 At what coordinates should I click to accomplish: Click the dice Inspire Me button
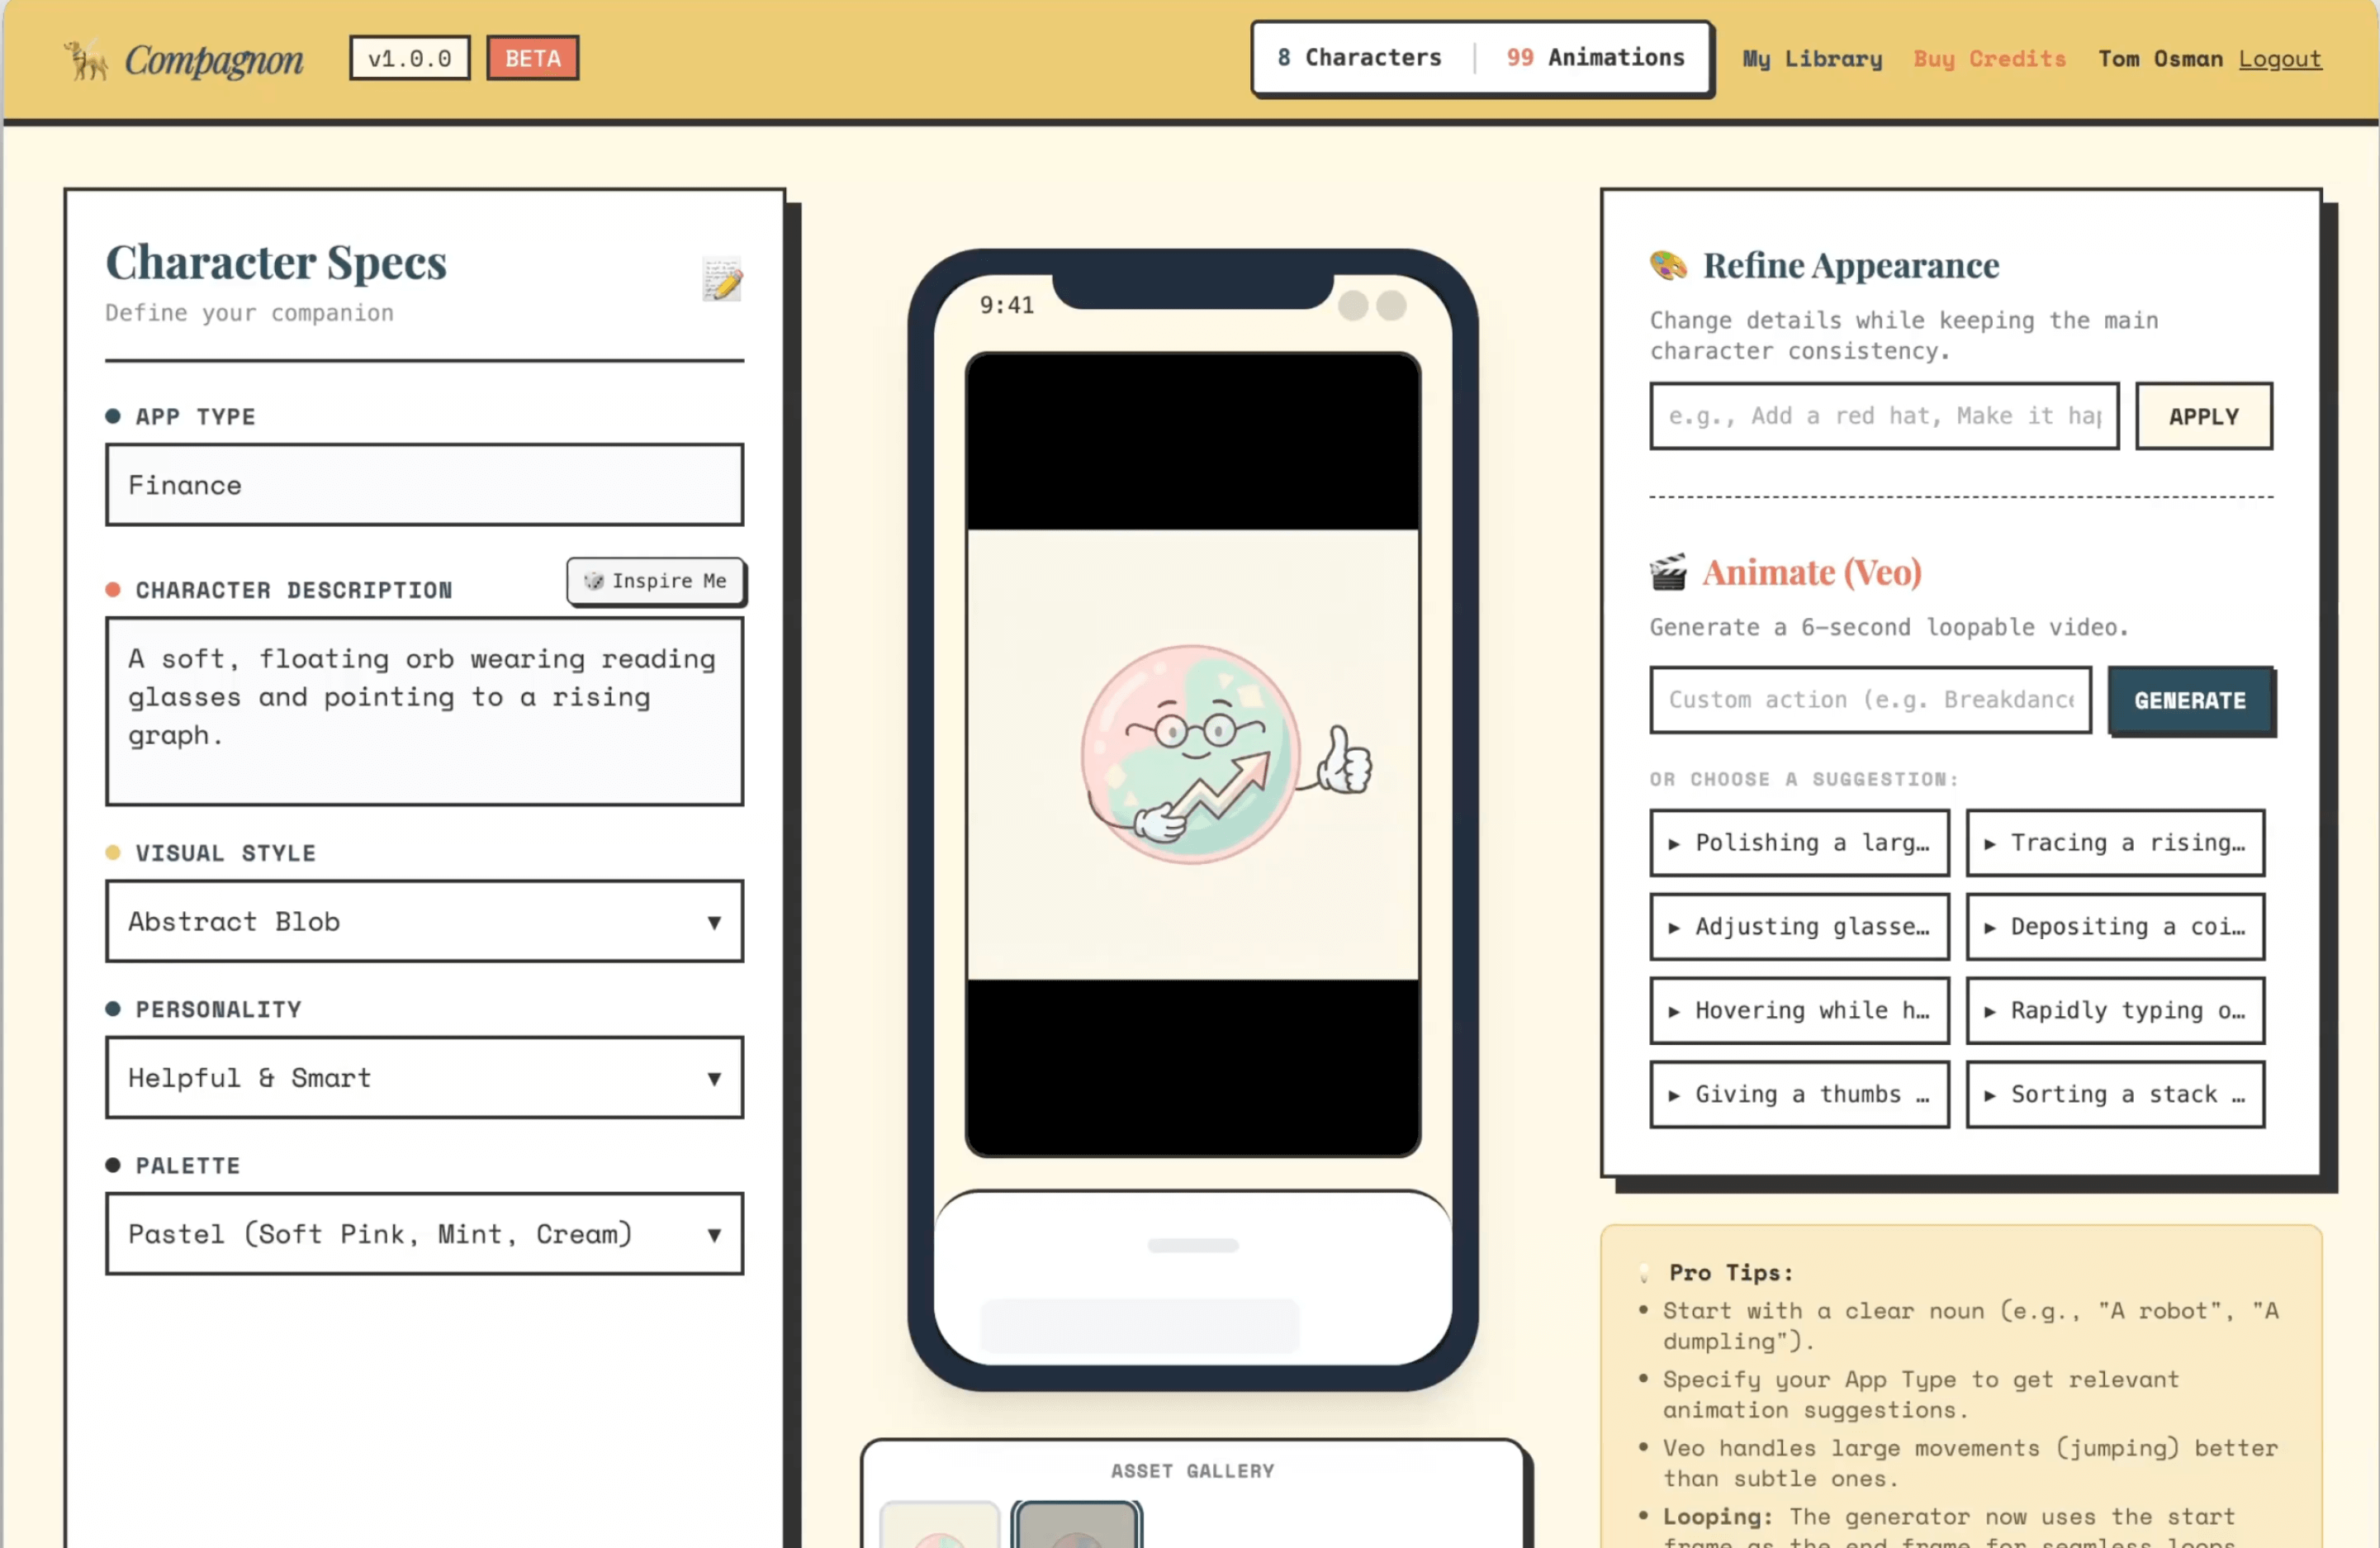click(x=656, y=581)
